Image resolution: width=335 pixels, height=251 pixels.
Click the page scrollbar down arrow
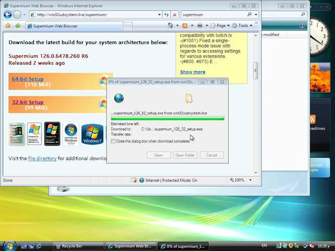click(x=256, y=173)
